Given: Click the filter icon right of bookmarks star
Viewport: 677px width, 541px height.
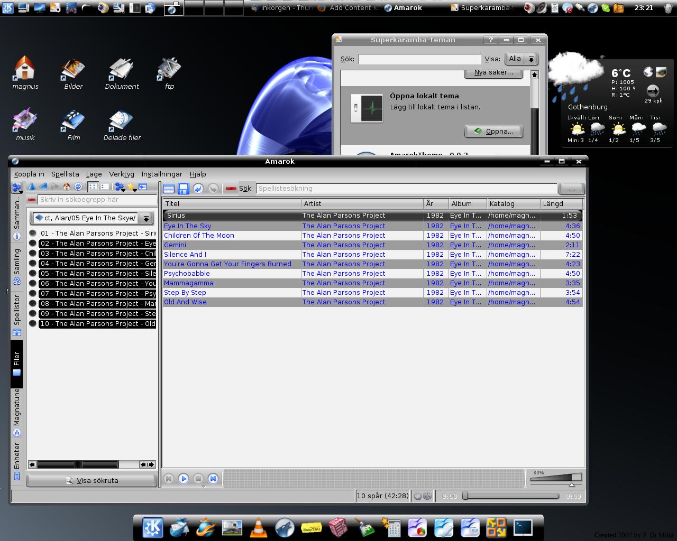Looking at the screenshot, I should click(x=143, y=186).
